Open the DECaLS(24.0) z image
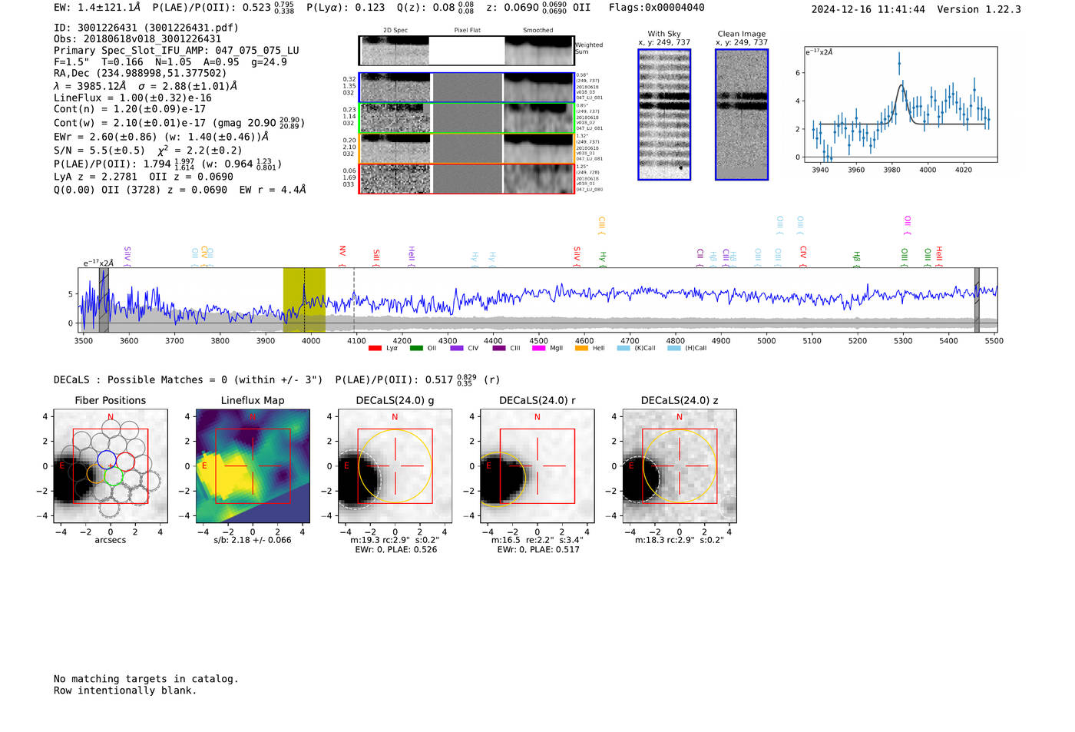 click(x=680, y=466)
